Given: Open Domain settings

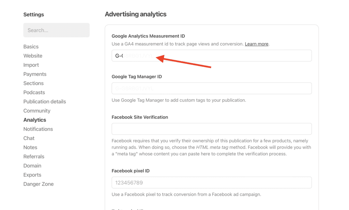Looking at the screenshot, I should coord(32,166).
